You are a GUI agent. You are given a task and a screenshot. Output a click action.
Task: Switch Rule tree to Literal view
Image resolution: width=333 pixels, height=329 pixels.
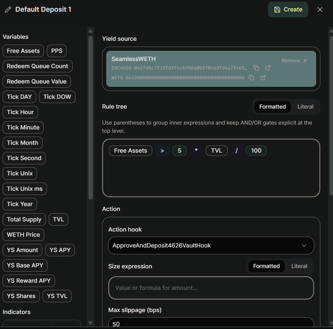point(305,107)
